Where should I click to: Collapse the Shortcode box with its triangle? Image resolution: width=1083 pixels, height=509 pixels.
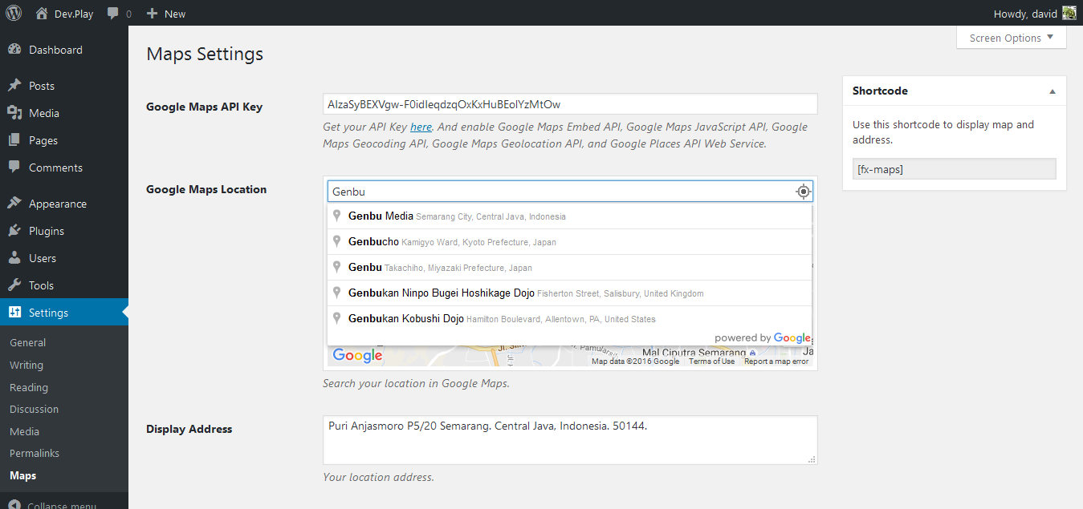tap(1052, 91)
